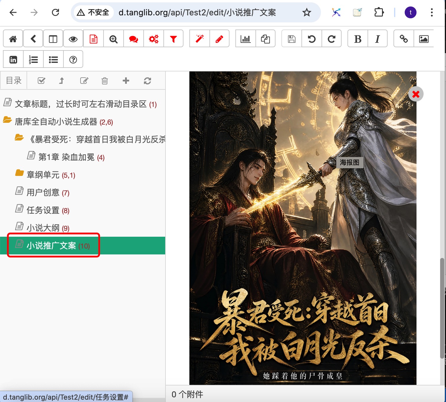Collapse the 《暴君受死 novel folder

[x=19, y=138]
